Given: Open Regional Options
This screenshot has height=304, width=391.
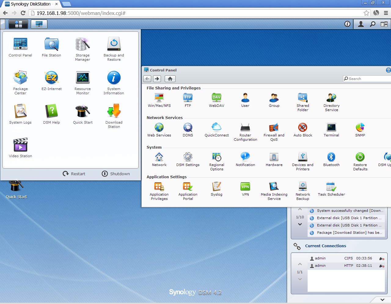Looking at the screenshot, I should click(217, 162).
